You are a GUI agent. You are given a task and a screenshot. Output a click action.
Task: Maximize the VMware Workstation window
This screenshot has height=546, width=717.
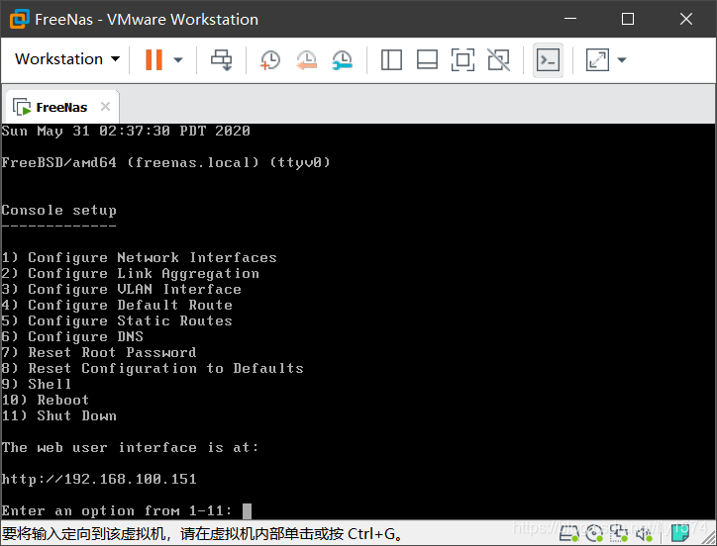[x=628, y=19]
